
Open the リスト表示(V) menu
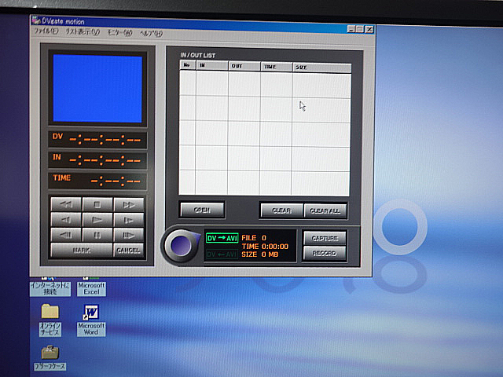coord(82,33)
